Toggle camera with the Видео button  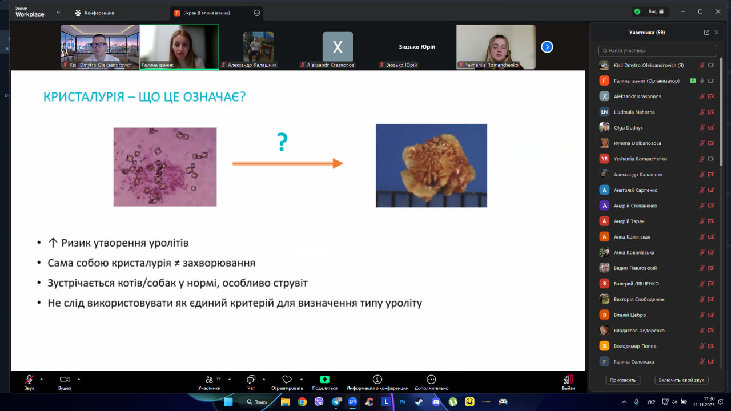65,380
